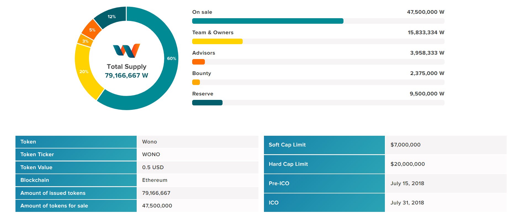
Task: Select the Token Ticker row header
Action: point(76,155)
